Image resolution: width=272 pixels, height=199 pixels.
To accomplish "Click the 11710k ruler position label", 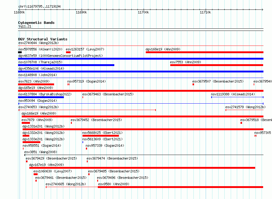I will tap(205, 12).
